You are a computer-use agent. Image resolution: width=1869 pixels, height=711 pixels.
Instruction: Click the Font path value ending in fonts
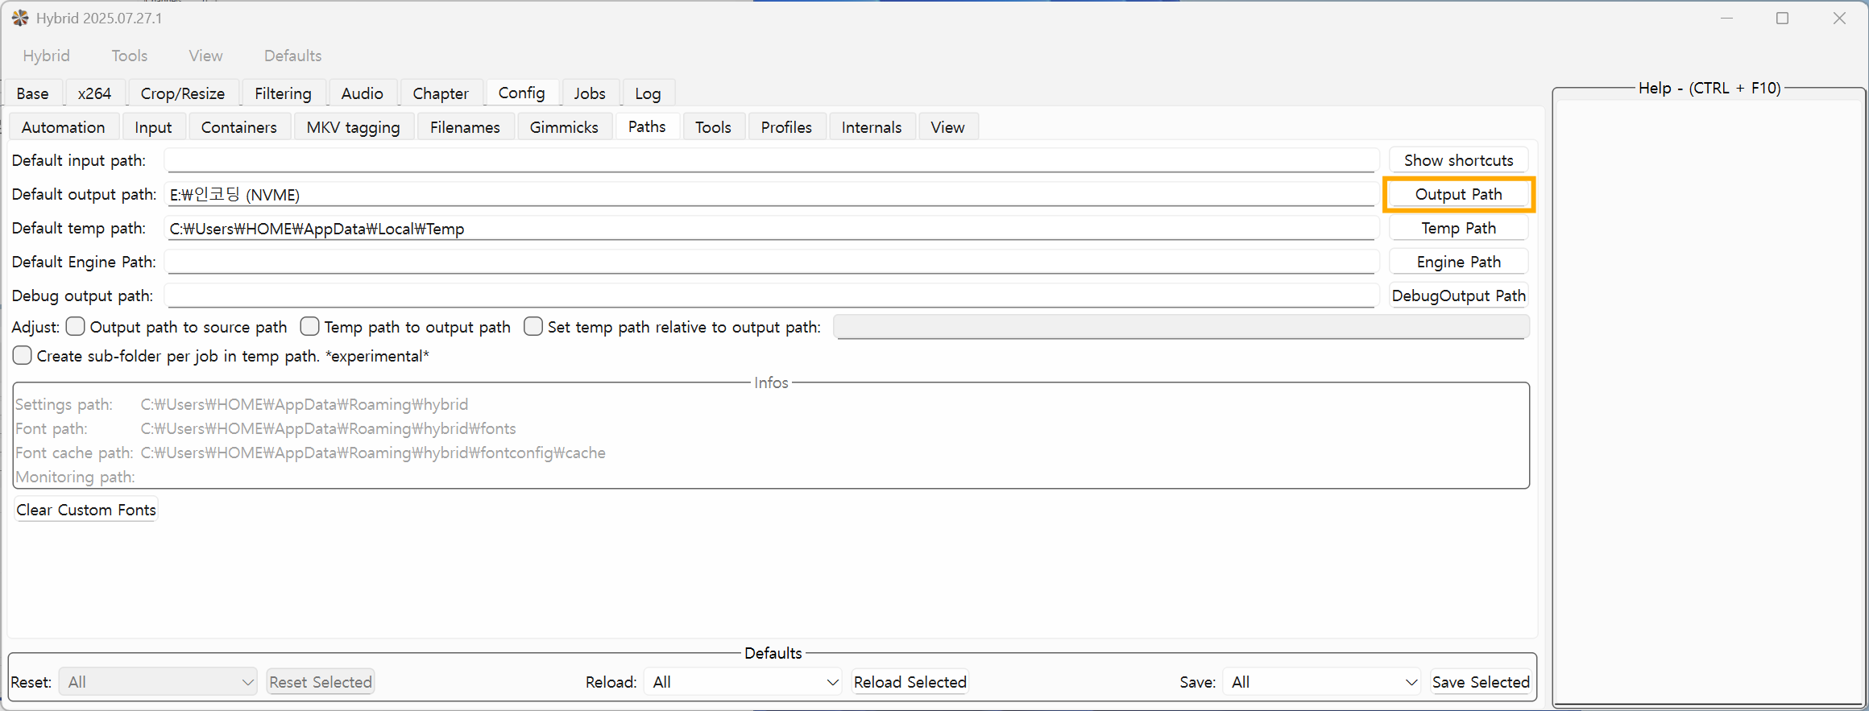pos(328,428)
